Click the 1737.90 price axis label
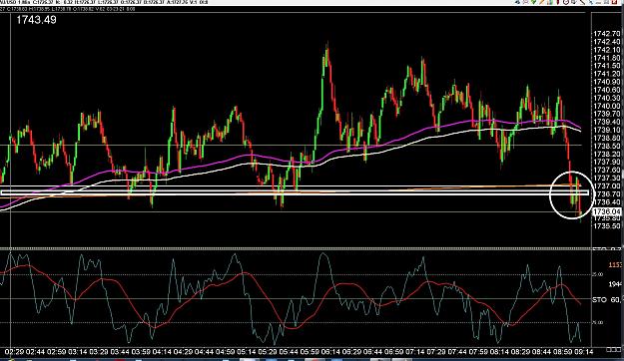This screenshot has width=624, height=361. pos(606,162)
